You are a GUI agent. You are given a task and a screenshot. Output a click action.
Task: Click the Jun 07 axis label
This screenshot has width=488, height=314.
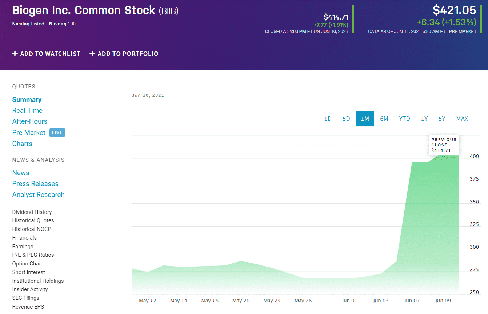(412, 301)
